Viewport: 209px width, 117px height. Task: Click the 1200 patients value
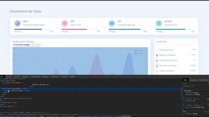[25, 21]
